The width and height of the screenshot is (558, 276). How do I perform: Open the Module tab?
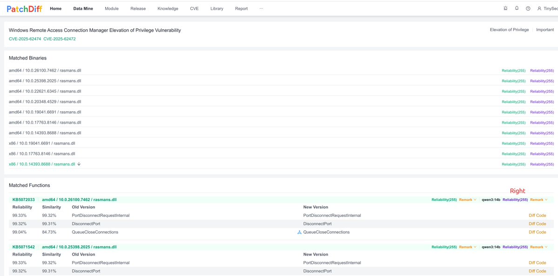pyautogui.click(x=112, y=8)
